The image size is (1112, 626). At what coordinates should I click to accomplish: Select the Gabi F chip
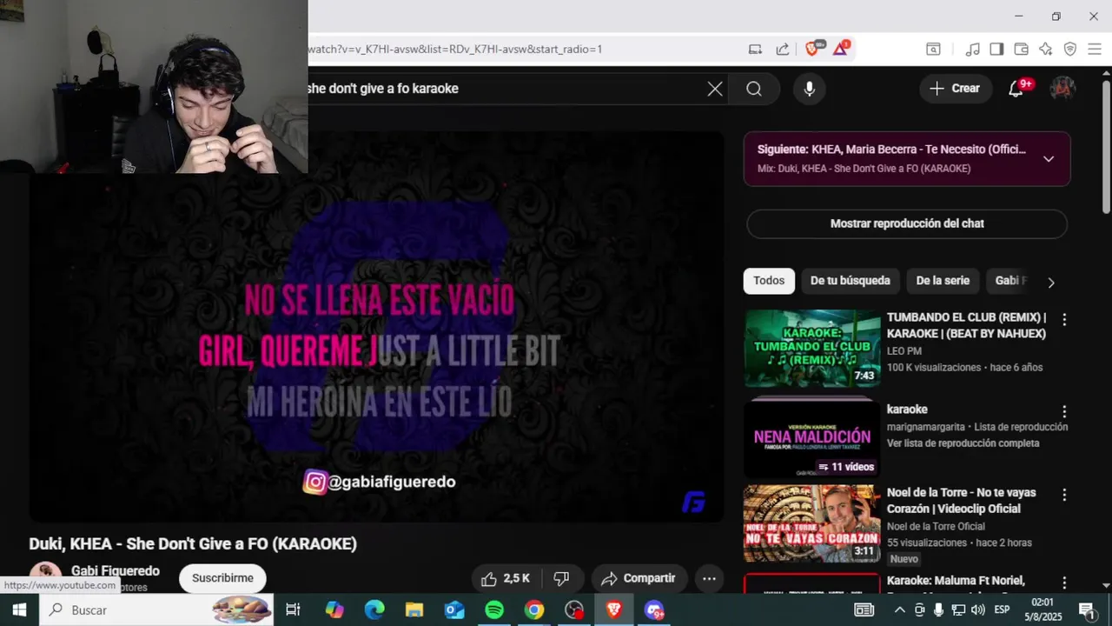pos(1010,281)
